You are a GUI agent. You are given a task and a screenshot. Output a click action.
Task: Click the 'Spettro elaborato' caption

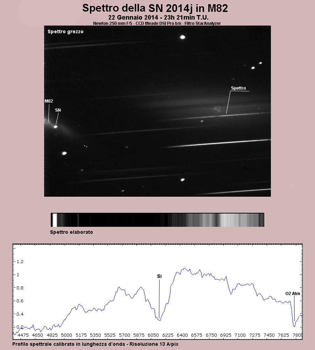(x=71, y=232)
